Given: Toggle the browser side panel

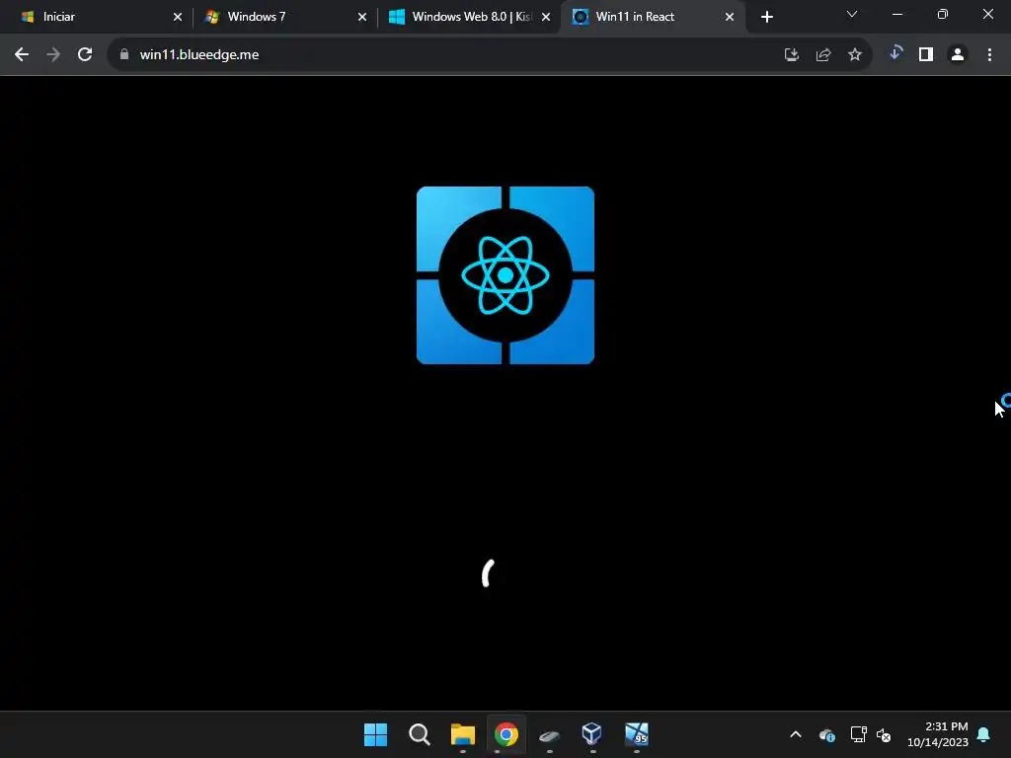Looking at the screenshot, I should click(926, 55).
